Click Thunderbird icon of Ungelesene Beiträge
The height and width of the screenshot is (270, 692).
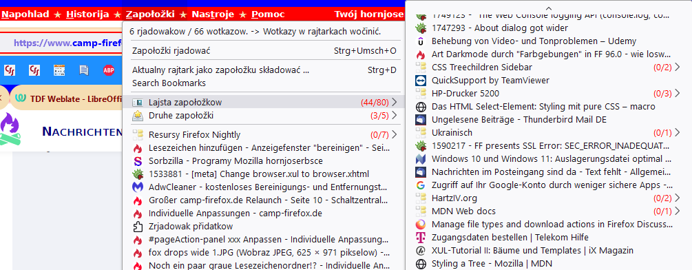pos(421,120)
